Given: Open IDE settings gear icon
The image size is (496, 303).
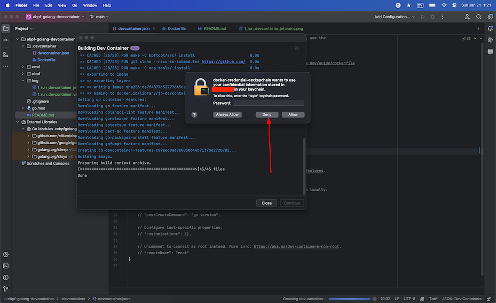Looking at the screenshot, I should tap(490, 17).
